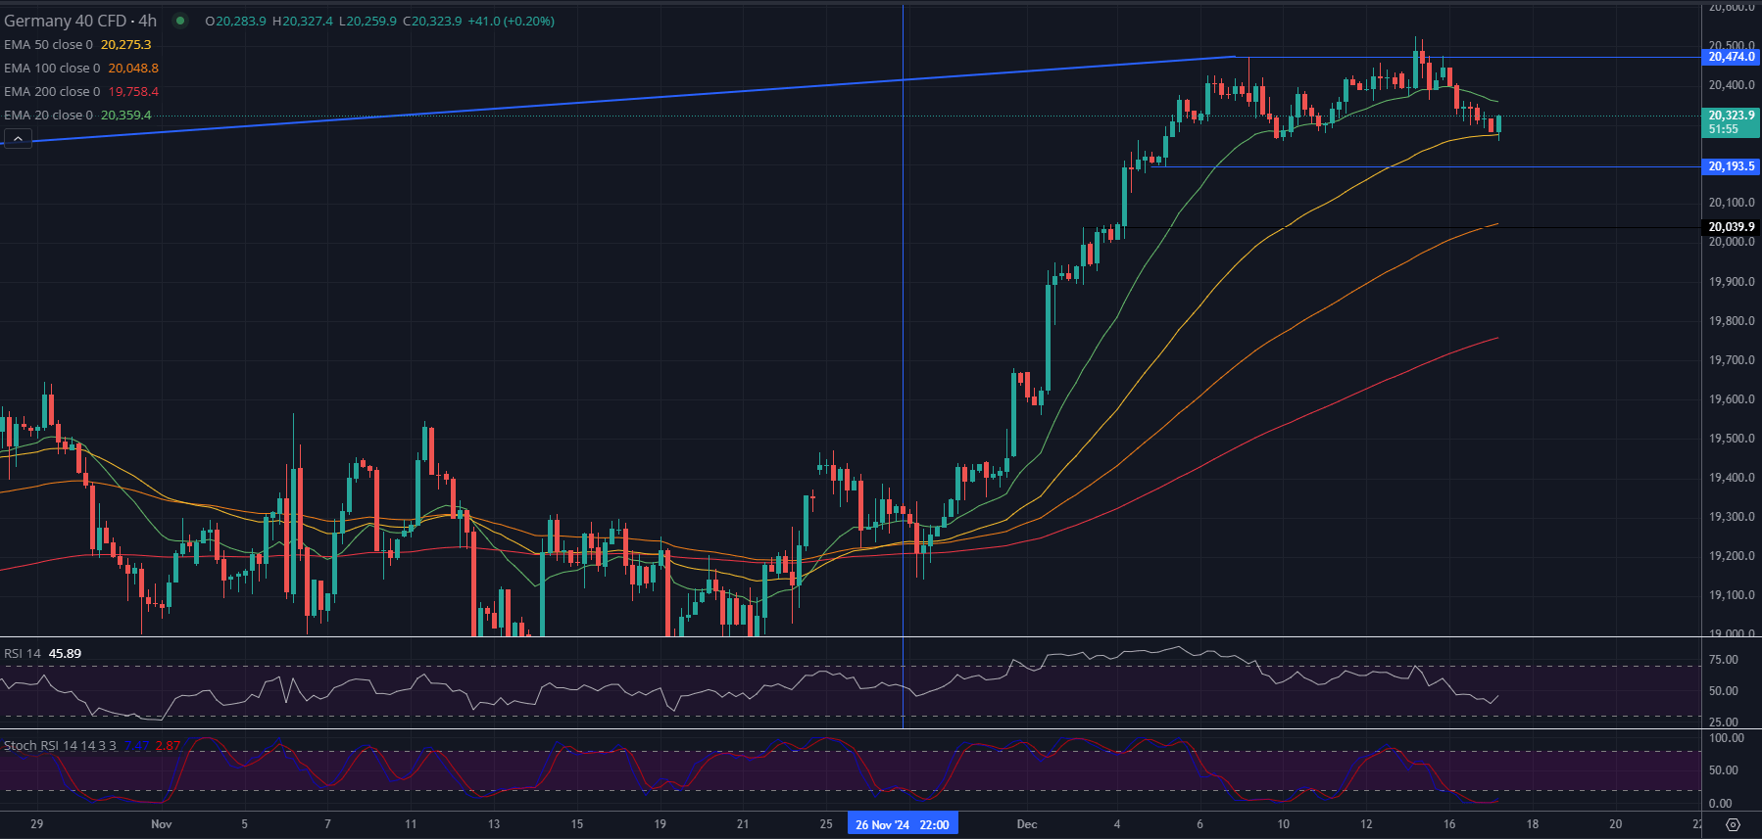Click the low price L20,259.9

[367, 21]
